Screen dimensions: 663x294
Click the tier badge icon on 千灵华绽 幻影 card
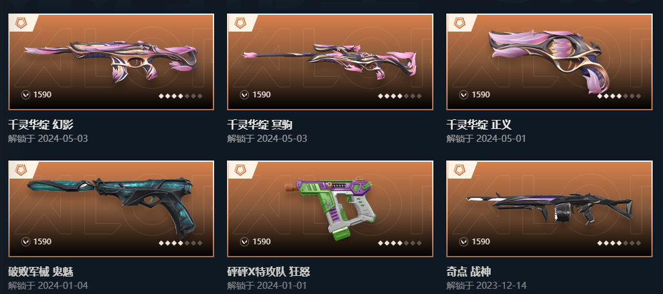(x=21, y=23)
